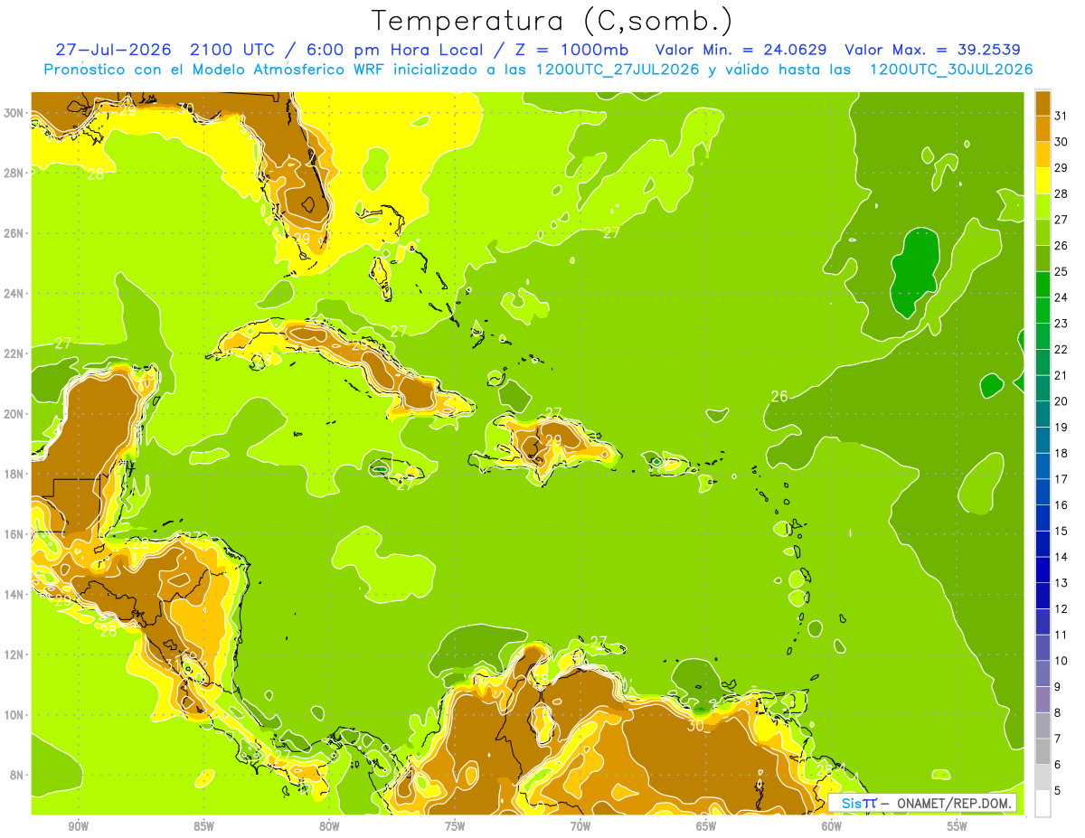Click the "30" contour label on Venezuela's coast
Screen dimensions: 1085x838
pyautogui.click(x=695, y=725)
